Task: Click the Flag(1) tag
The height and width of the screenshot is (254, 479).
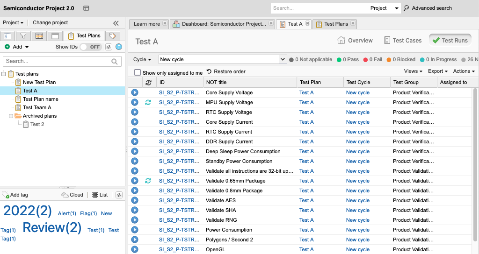Action: point(88,213)
